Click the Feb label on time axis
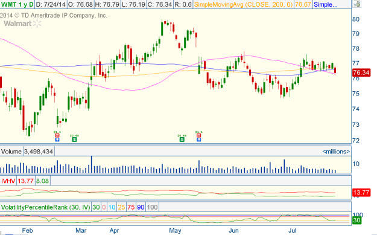The width and height of the screenshot is (377, 235). pyautogui.click(x=27, y=230)
